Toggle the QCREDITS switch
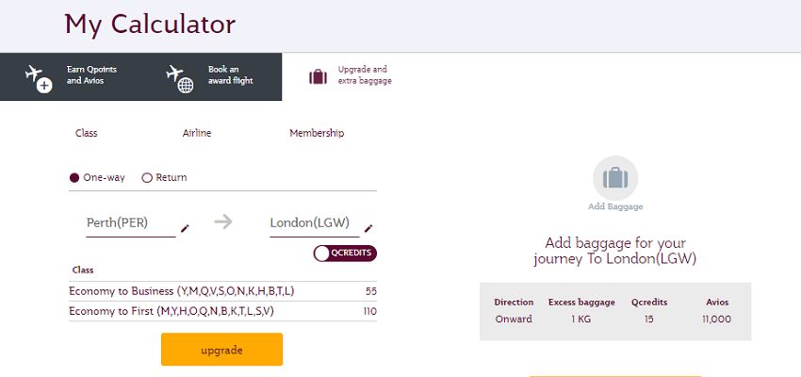The height and width of the screenshot is (377, 801). 345,254
